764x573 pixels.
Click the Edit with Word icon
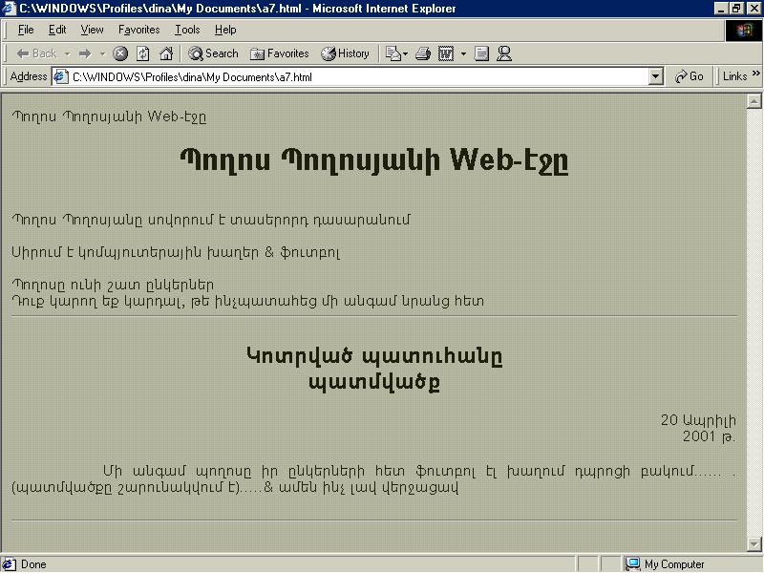(x=446, y=53)
